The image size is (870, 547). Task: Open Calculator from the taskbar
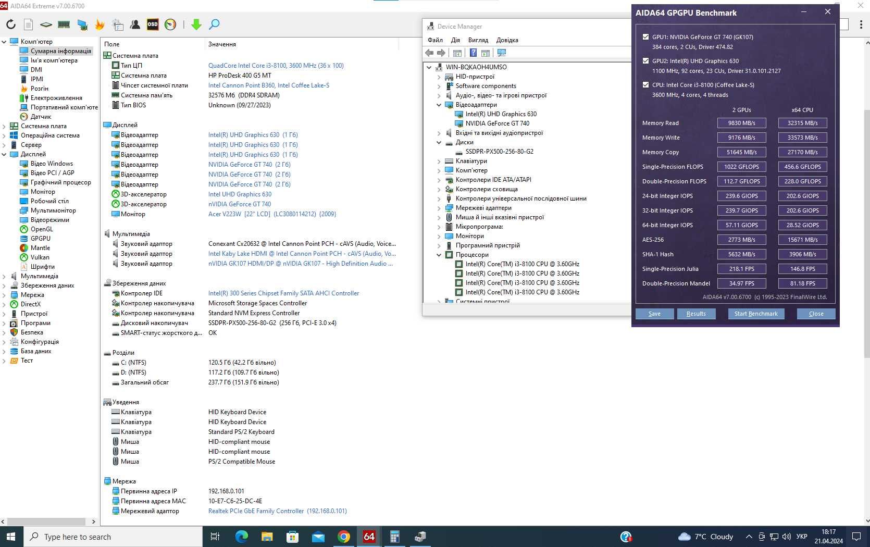click(x=394, y=537)
